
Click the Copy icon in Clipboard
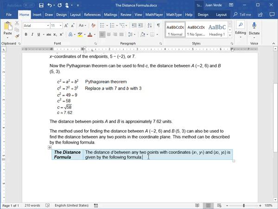17,30
